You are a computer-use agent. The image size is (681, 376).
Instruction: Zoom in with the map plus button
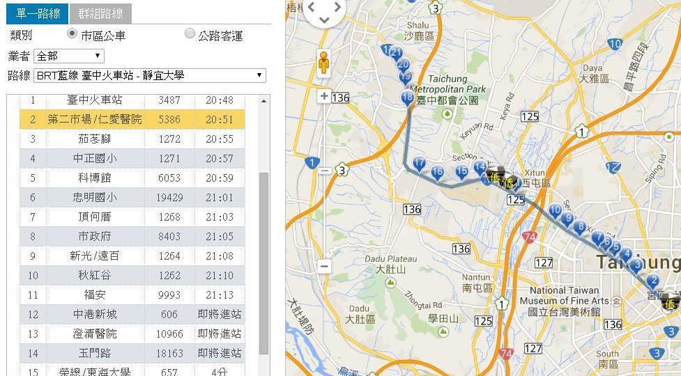click(324, 96)
